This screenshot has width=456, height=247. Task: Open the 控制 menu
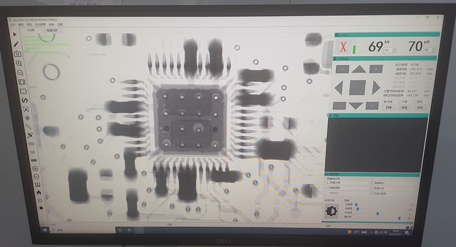51,25
